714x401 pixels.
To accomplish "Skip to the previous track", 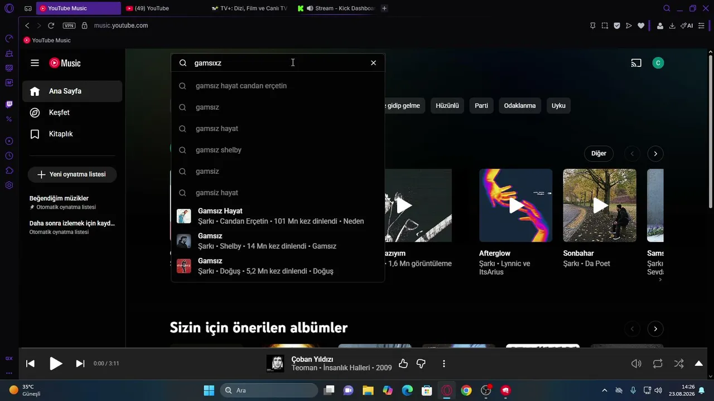I will pyautogui.click(x=31, y=364).
